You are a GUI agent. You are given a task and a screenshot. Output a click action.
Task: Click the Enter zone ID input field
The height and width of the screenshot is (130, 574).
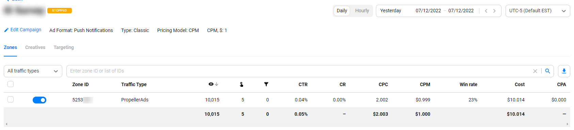[300, 71]
